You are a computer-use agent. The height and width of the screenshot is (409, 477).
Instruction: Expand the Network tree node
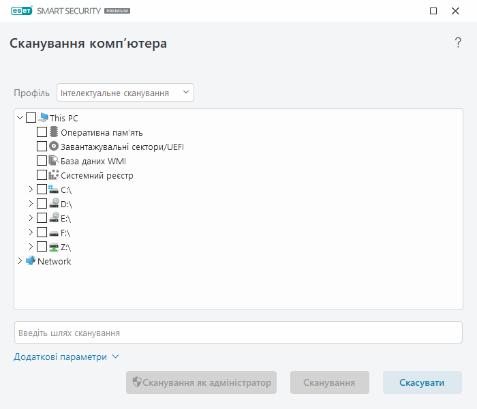(20, 261)
